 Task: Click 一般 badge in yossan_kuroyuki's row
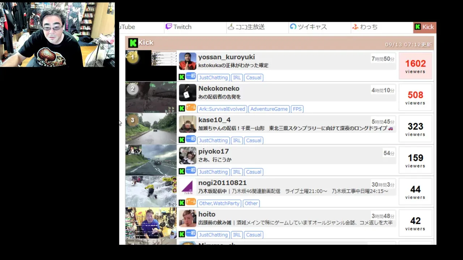point(191,76)
